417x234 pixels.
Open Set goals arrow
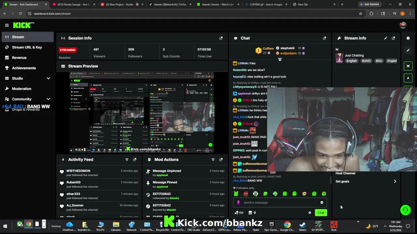tap(395, 181)
